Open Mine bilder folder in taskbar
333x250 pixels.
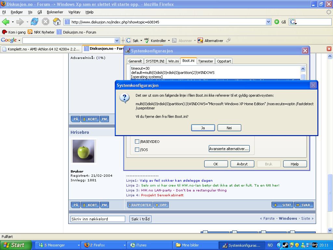click(196, 245)
